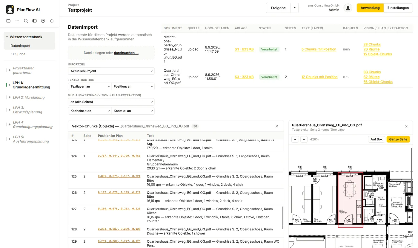Open the 'an (alle Seiten)' dropdown

(111, 102)
